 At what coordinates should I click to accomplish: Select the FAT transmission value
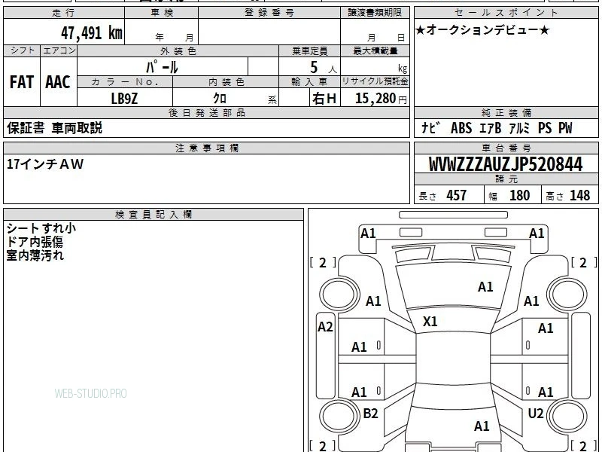pyautogui.click(x=22, y=82)
